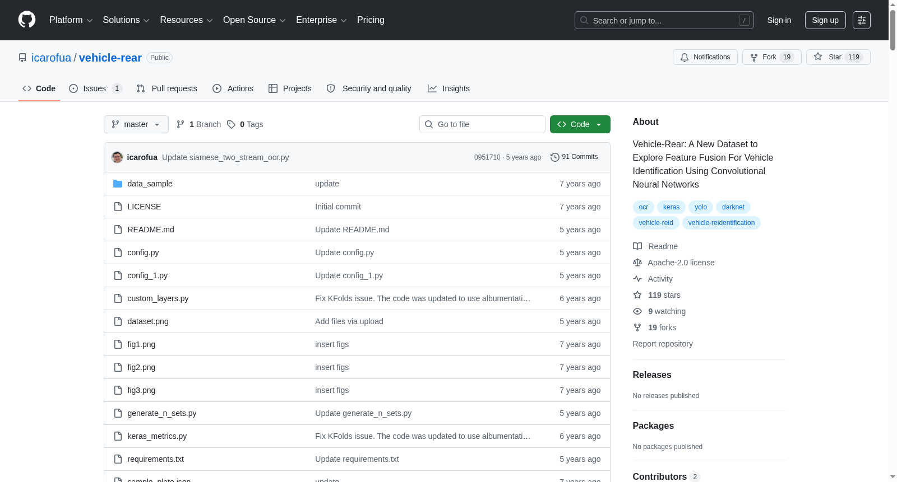Screen dimensions: 897x482
Task: Open the master branch selector dropdown
Action: 136,124
